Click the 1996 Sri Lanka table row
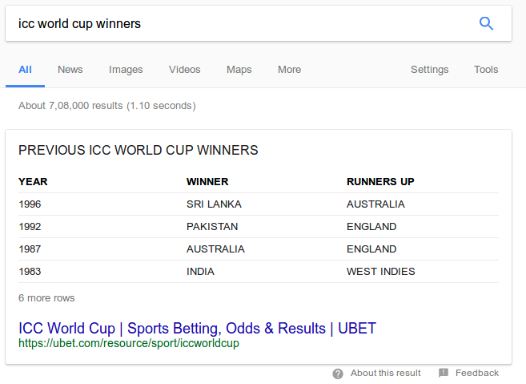Viewport: 526px width, 384px height. coord(259,204)
